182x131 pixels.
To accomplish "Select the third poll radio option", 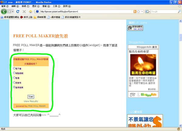I will (x=14, y=78).
